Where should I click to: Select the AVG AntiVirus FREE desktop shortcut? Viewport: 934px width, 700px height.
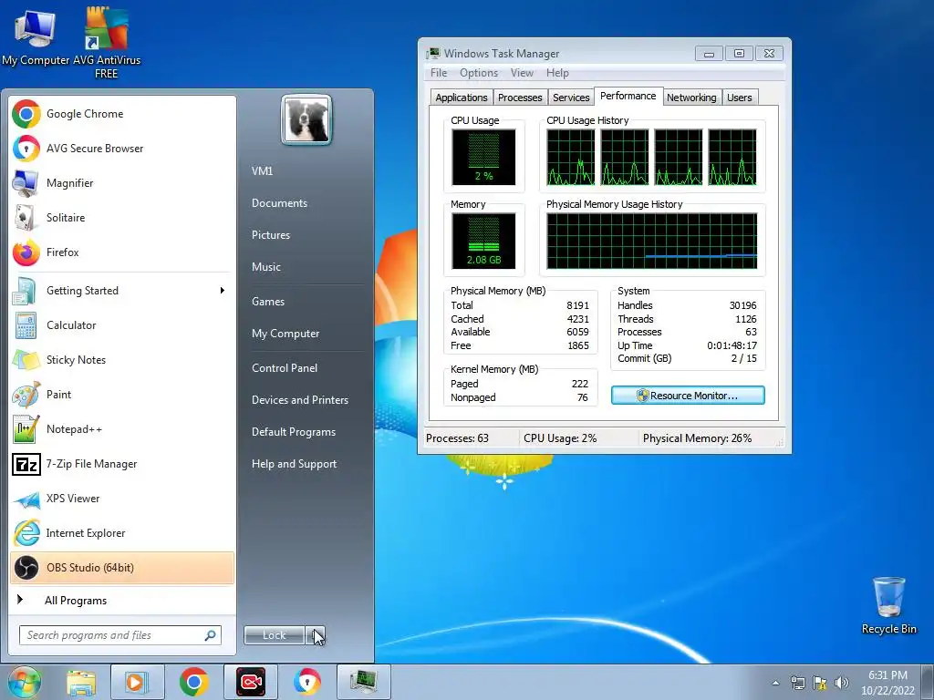pos(106,42)
